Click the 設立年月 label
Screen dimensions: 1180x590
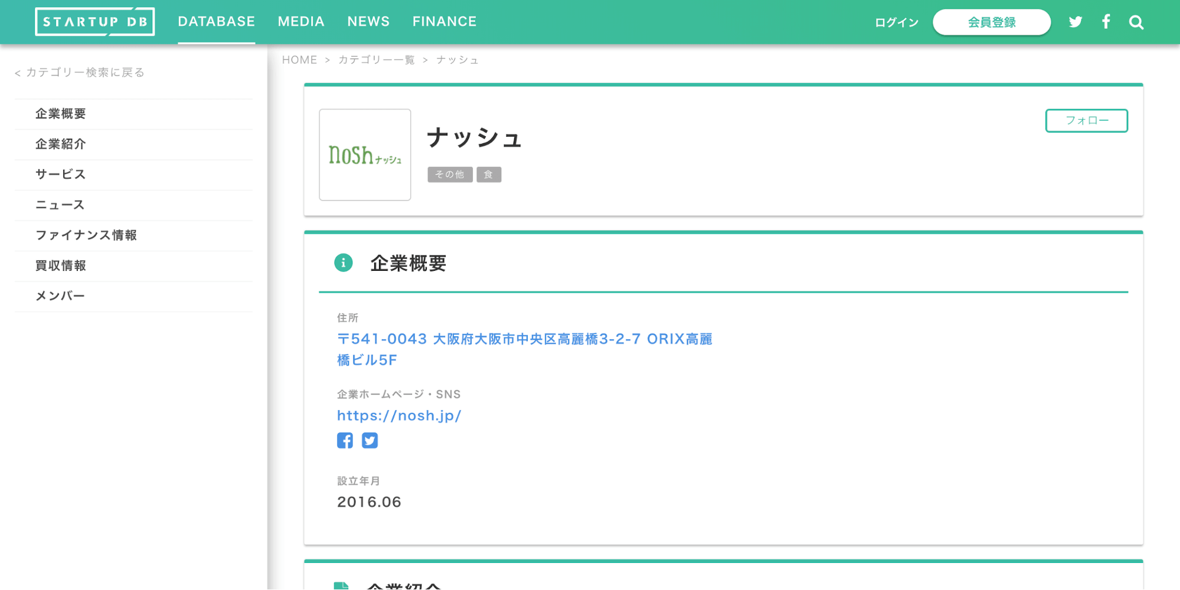358,481
